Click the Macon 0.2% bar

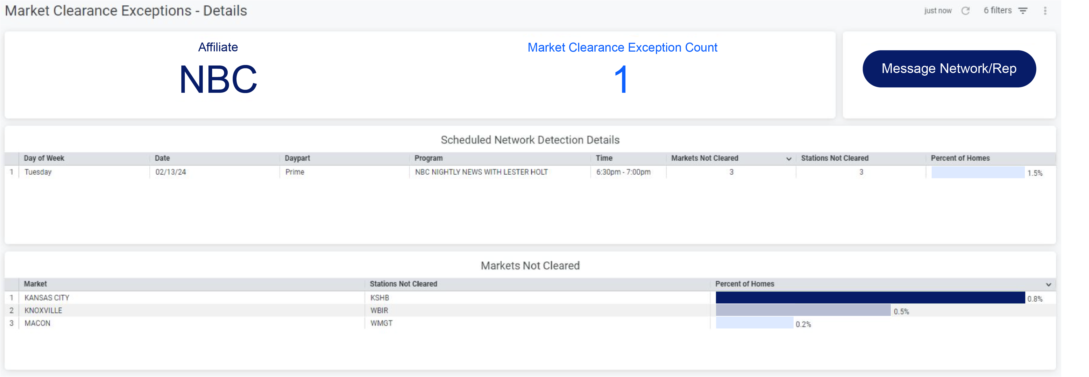[x=754, y=323]
